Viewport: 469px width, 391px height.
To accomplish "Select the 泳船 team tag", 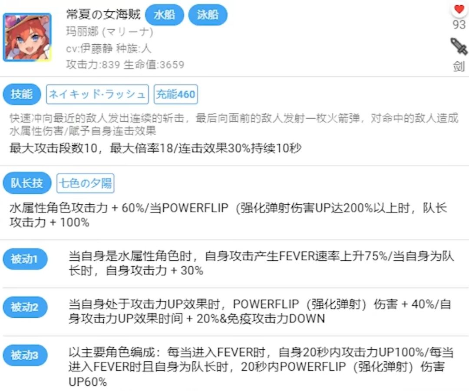I will [x=208, y=15].
